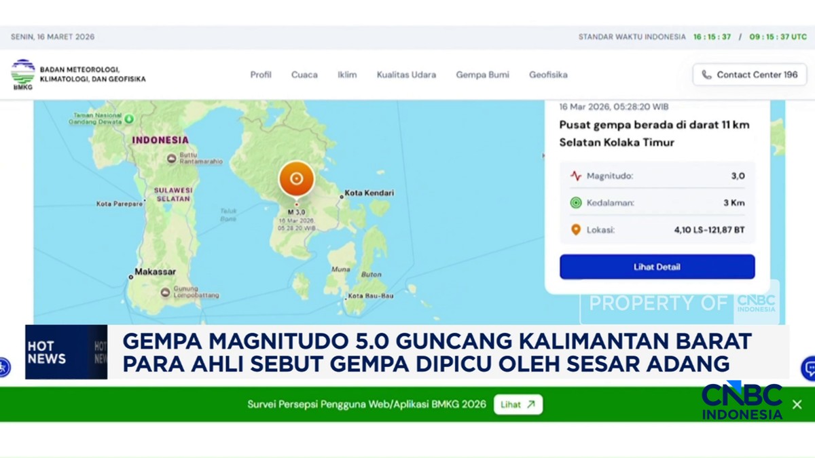Open the accessibility icon at left edge
Viewport: 815px width, 458px height.
[x=3, y=367]
